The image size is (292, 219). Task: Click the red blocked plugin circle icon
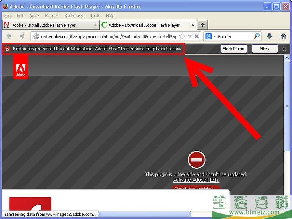point(197,160)
